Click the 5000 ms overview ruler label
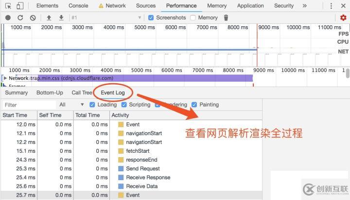The height and width of the screenshot is (200, 350). [x=144, y=27]
